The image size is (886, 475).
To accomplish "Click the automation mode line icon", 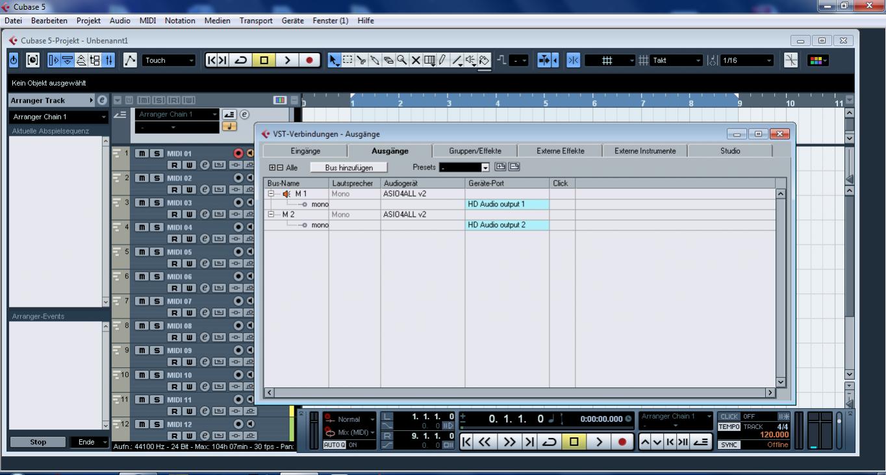I will coord(131,60).
